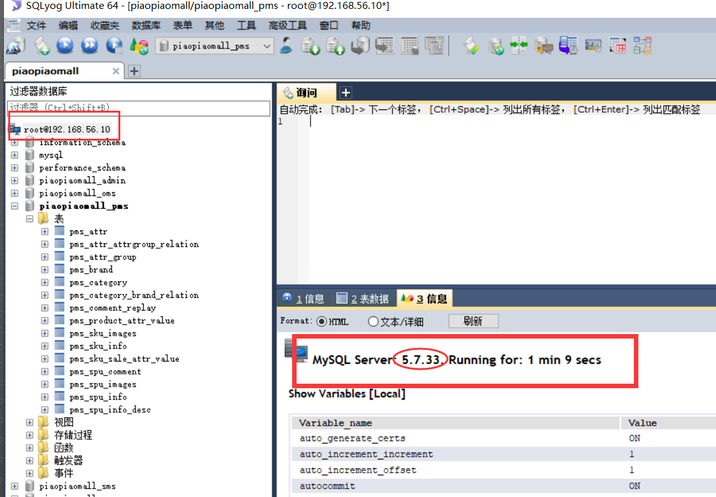
Task: Select the pms_category_brand_relation table
Action: [134, 295]
